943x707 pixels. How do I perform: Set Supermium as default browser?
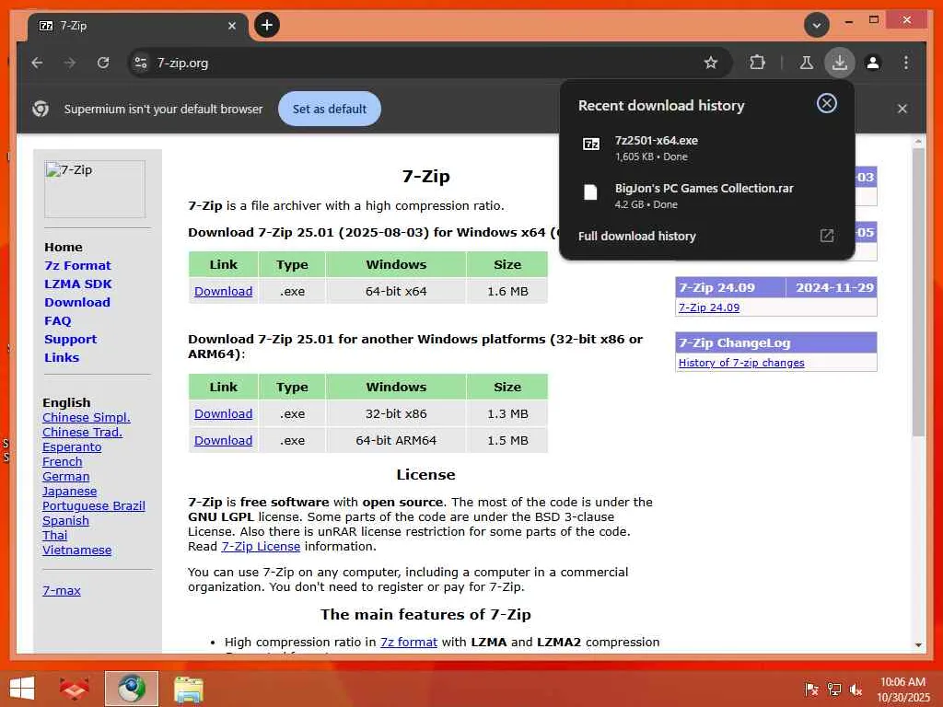point(329,109)
